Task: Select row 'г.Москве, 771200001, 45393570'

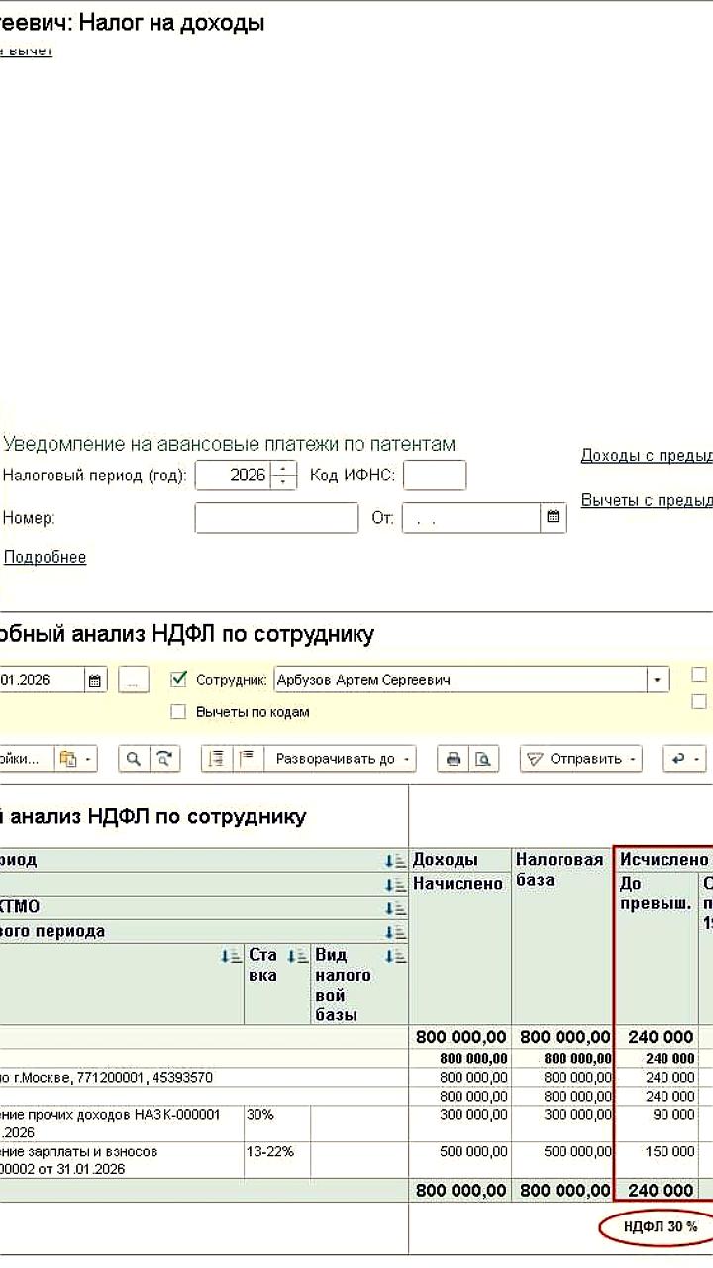Action: [204, 1078]
